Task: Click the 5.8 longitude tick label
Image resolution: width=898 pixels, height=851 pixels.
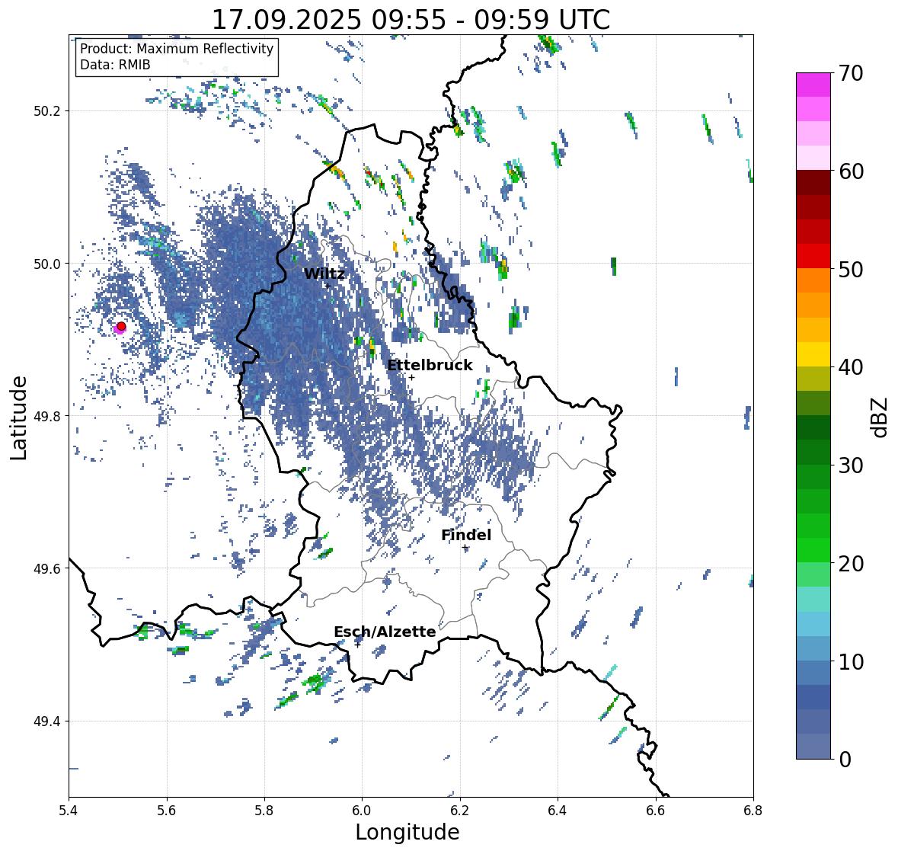Action: point(264,811)
